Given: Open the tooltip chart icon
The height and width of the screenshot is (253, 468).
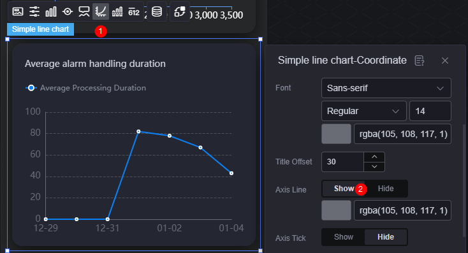Looking at the screenshot, I should point(84,11).
